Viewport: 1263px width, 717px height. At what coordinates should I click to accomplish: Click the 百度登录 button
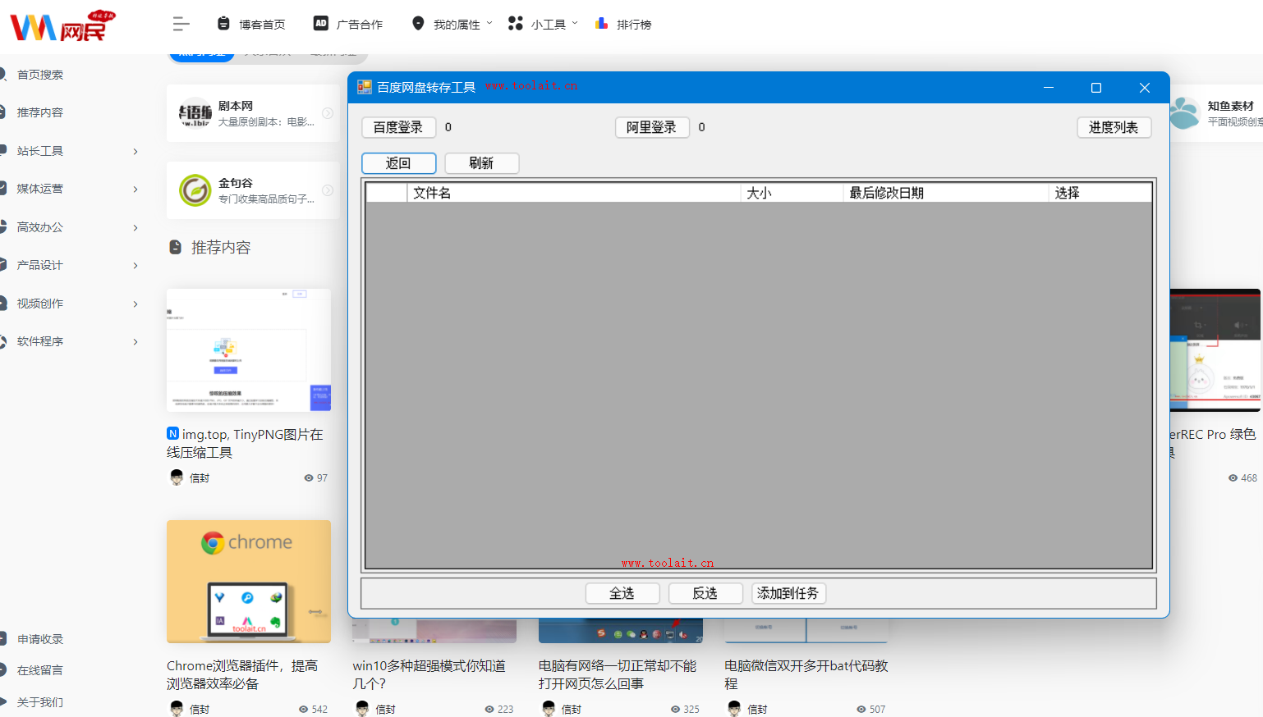398,127
